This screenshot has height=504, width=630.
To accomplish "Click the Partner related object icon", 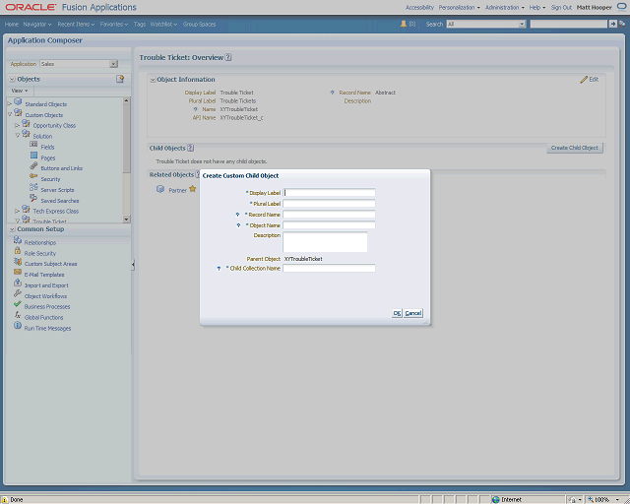I will point(160,189).
